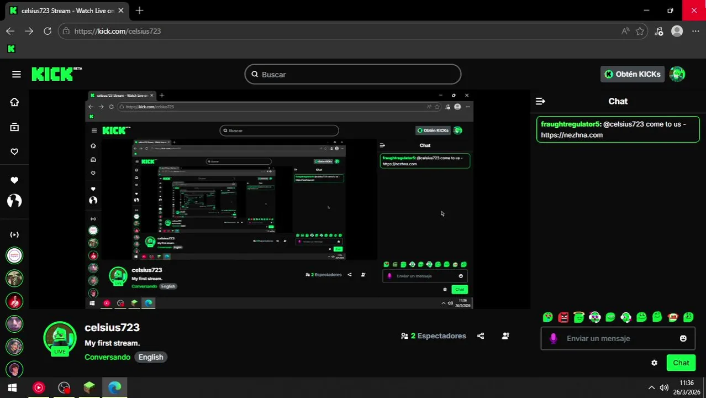Open the globe avatar sidebar item

point(14,201)
